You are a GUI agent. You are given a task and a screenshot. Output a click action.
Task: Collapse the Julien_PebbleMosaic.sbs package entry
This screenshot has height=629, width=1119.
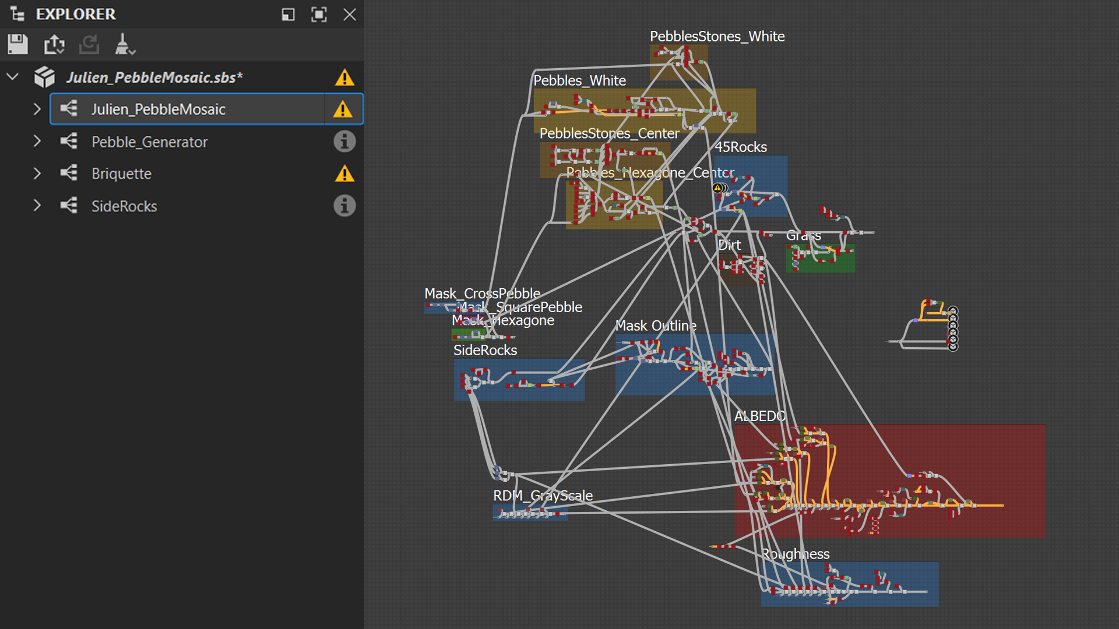[x=12, y=76]
